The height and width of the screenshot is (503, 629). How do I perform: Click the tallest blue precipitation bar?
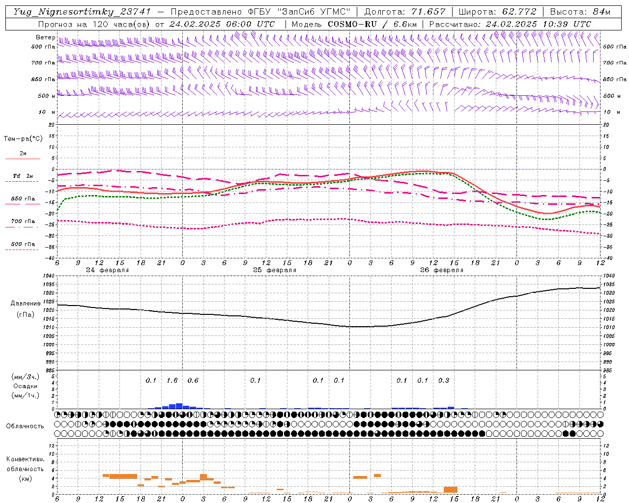(x=179, y=406)
